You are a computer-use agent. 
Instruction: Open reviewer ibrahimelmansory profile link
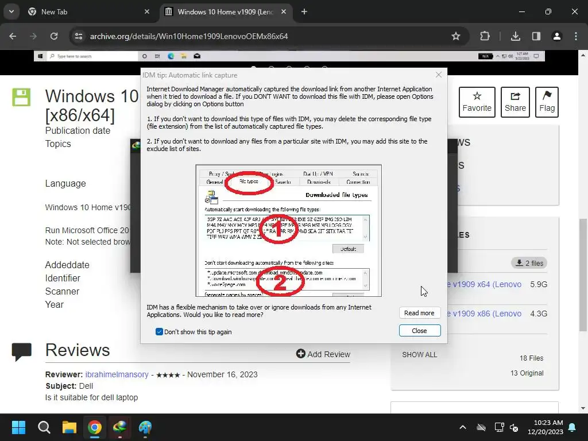tap(117, 374)
